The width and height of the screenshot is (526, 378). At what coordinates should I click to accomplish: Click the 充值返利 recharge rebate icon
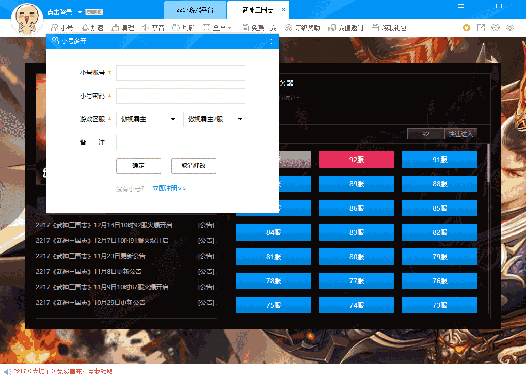332,28
